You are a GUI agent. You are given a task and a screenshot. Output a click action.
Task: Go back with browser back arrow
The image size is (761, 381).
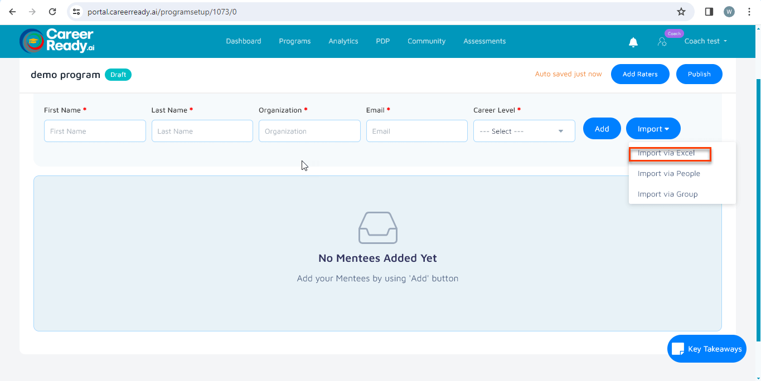click(x=12, y=12)
